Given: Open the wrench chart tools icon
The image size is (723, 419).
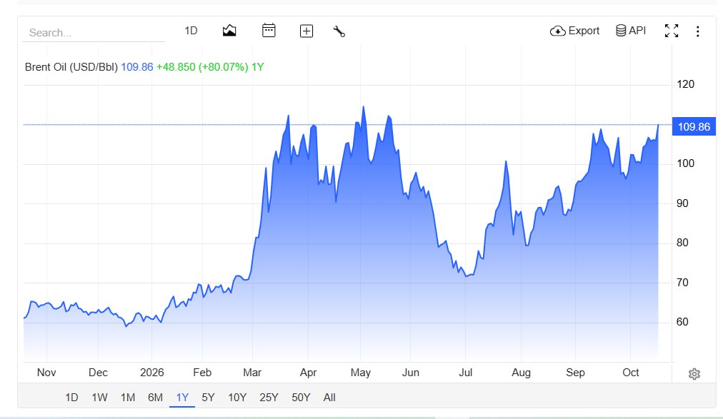Looking at the screenshot, I should point(339,31).
